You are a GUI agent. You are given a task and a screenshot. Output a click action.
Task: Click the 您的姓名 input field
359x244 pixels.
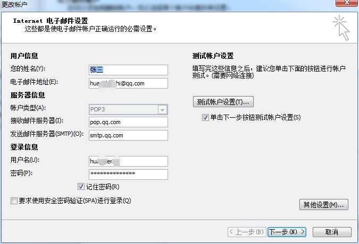coord(128,70)
